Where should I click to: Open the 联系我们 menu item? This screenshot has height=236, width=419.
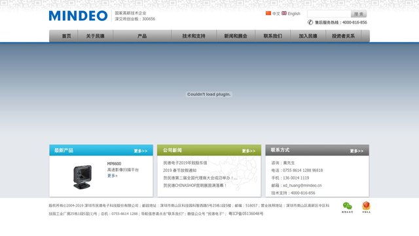[x=272, y=36]
